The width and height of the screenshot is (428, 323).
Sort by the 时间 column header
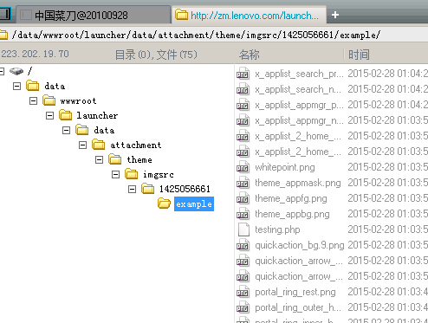[x=359, y=55]
